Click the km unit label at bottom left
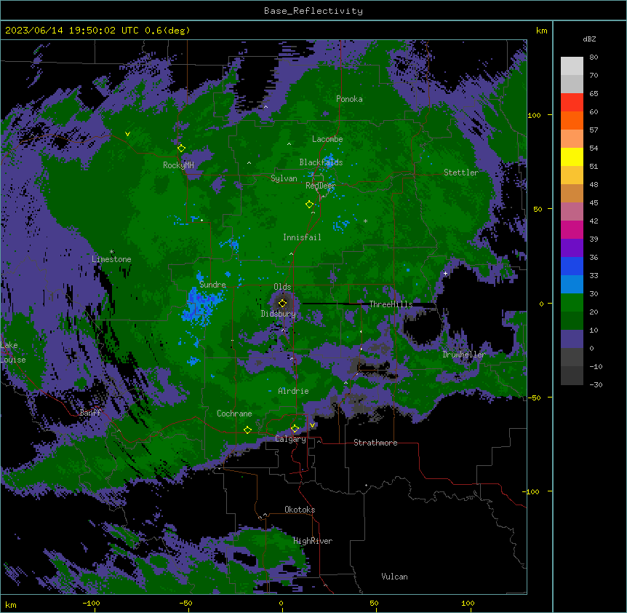The height and width of the screenshot is (613, 627). pyautogui.click(x=10, y=605)
